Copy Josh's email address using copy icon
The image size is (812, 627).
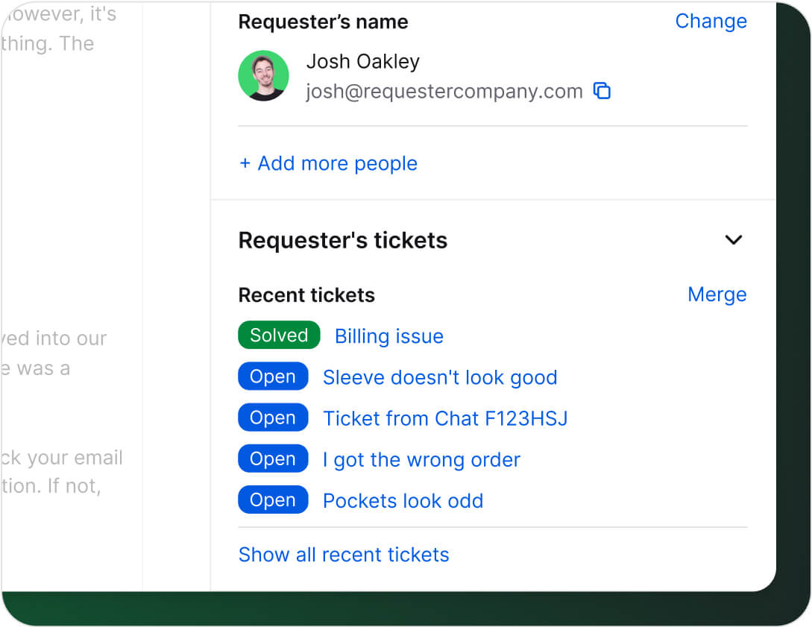point(602,90)
